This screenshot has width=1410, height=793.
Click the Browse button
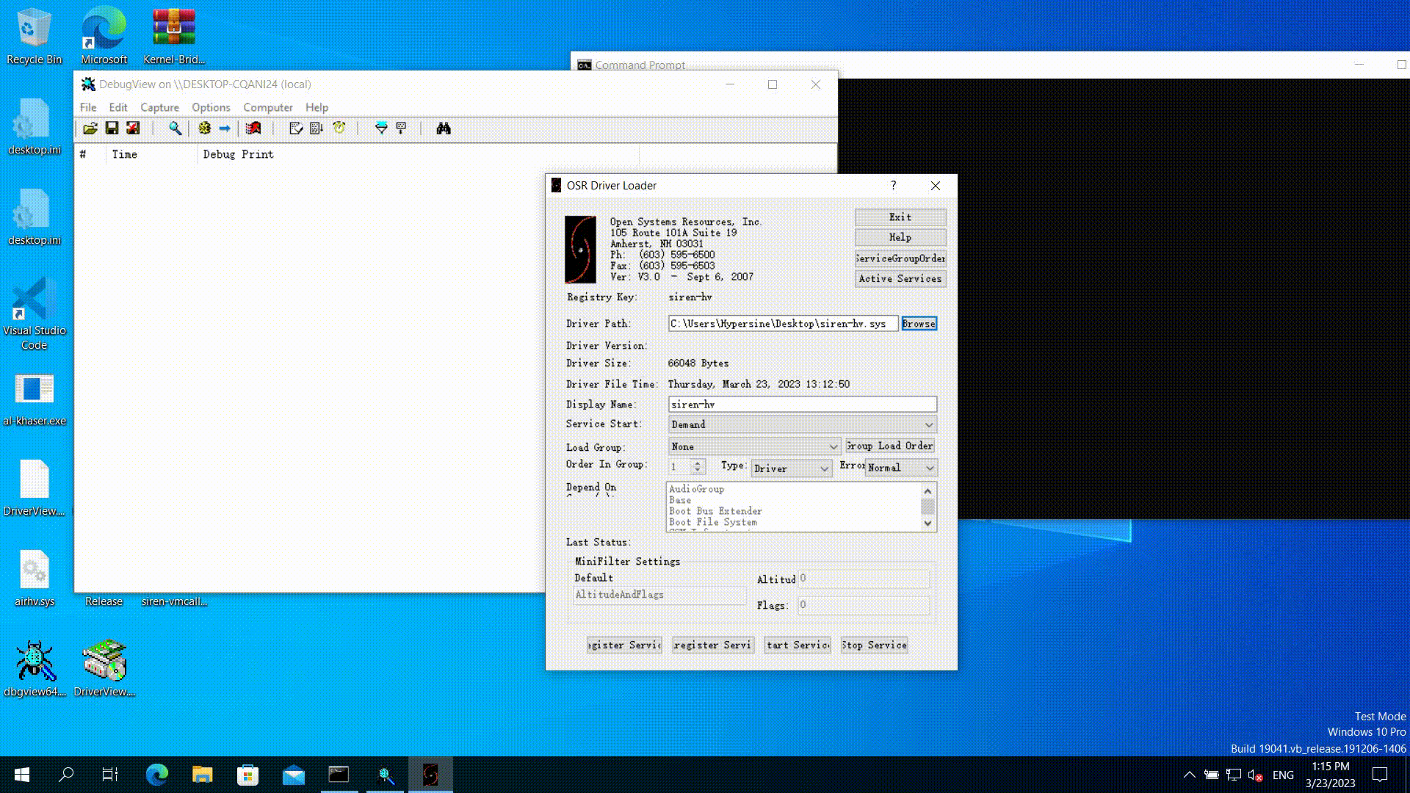coord(919,324)
